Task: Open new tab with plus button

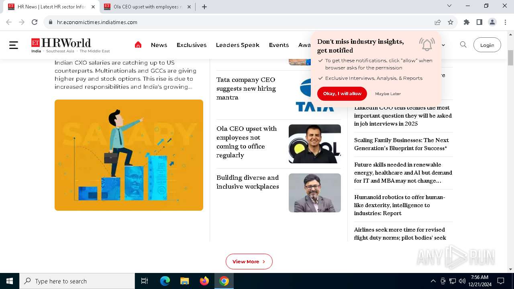Action: coord(204,7)
